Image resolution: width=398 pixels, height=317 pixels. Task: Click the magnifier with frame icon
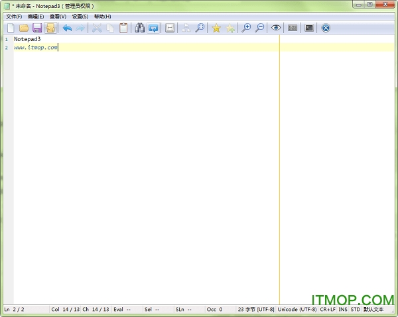[x=200, y=28]
